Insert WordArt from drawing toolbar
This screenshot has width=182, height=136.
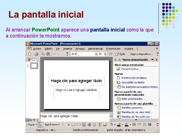89,125
